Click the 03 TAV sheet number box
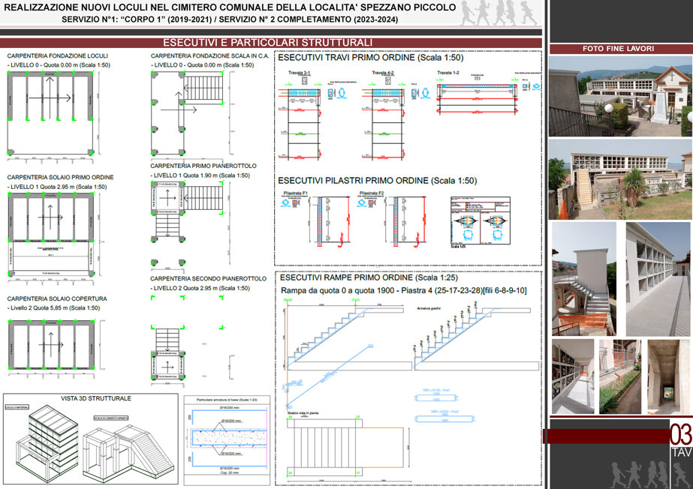Viewport: 693px width, 489px height. (681, 439)
